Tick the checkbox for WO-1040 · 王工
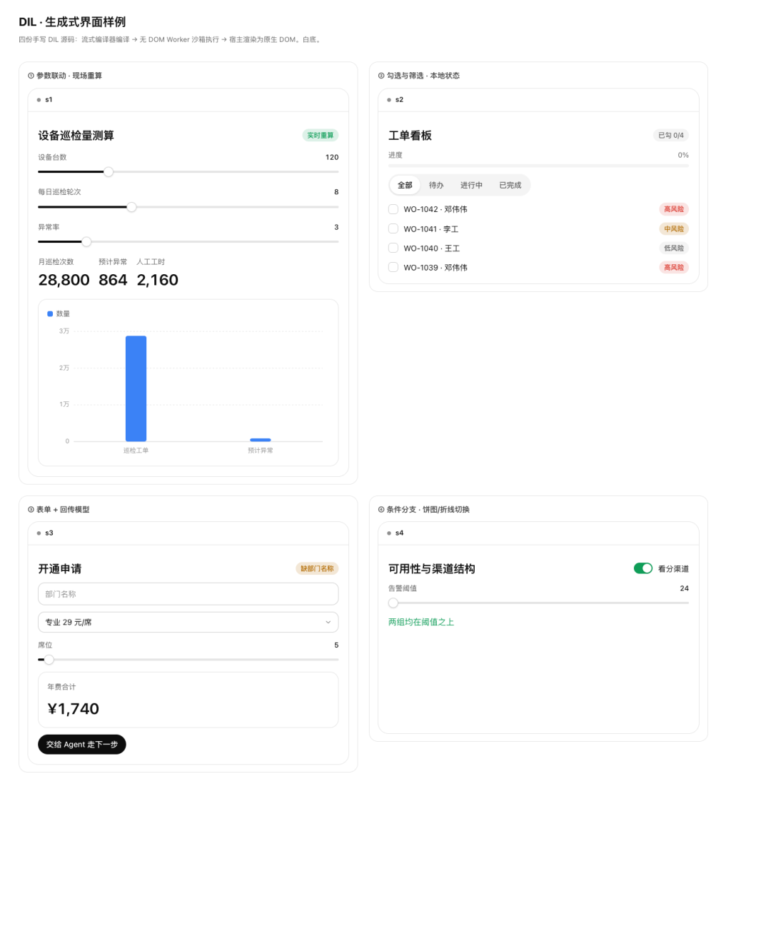Viewport: 771px width, 936px height. coord(393,248)
